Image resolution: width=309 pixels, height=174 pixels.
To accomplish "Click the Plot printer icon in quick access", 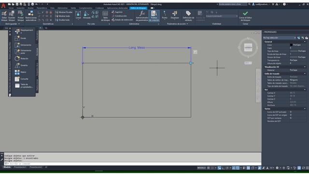I will pos(32,4).
